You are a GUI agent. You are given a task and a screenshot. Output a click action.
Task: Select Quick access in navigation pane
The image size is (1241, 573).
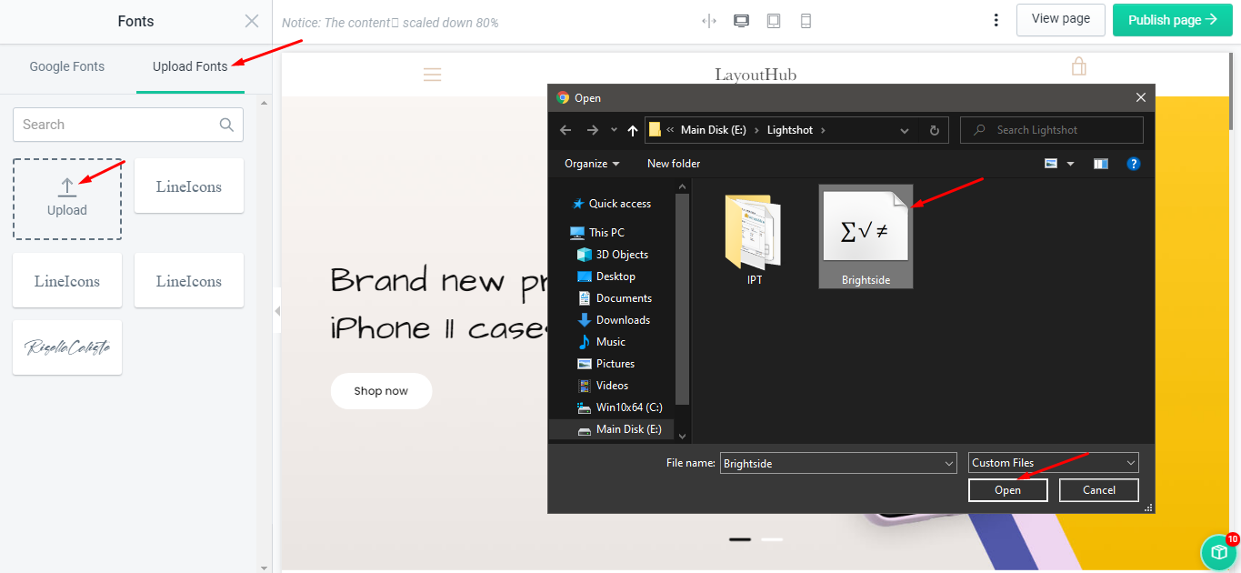coord(610,204)
